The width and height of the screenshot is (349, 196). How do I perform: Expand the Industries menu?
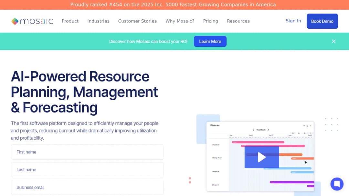[x=98, y=21]
